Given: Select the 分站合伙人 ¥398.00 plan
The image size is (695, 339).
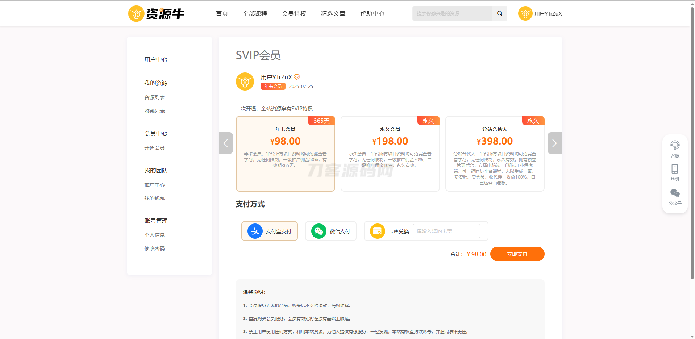Looking at the screenshot, I should coord(495,154).
